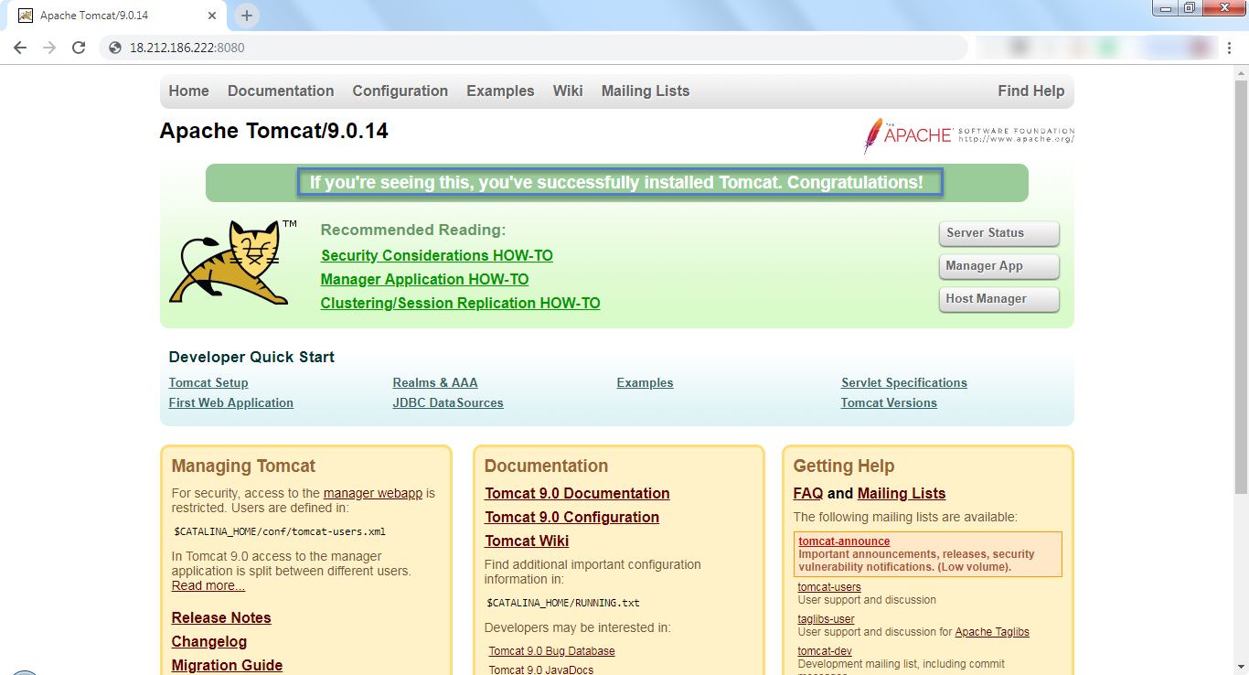
Task: View the Release Notes
Action: coord(220,617)
